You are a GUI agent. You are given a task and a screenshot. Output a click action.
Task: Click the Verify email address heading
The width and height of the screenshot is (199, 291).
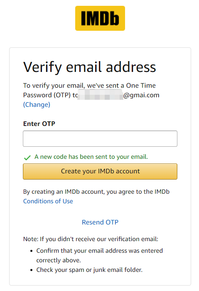click(x=90, y=67)
